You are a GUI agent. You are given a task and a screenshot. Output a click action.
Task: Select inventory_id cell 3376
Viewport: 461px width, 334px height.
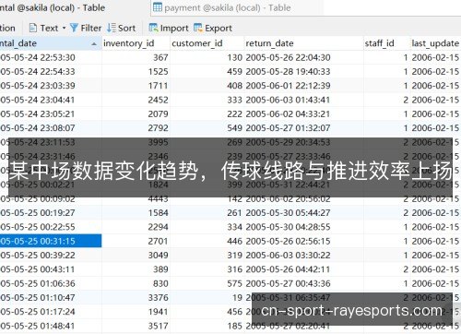point(136,298)
